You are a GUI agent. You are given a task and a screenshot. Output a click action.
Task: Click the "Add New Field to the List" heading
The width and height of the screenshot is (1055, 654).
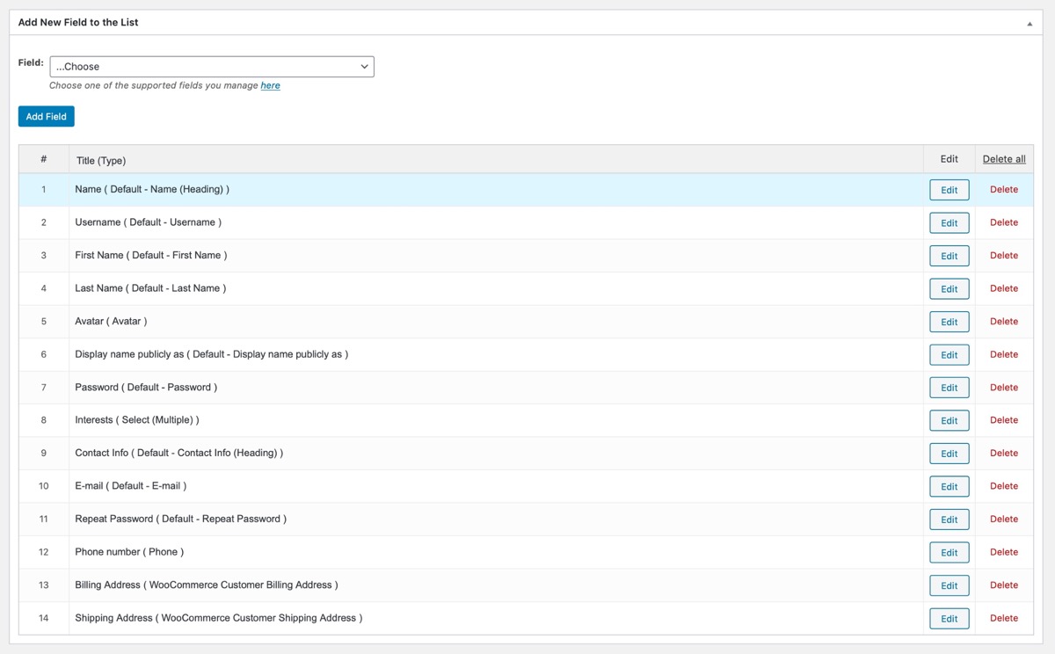(78, 23)
